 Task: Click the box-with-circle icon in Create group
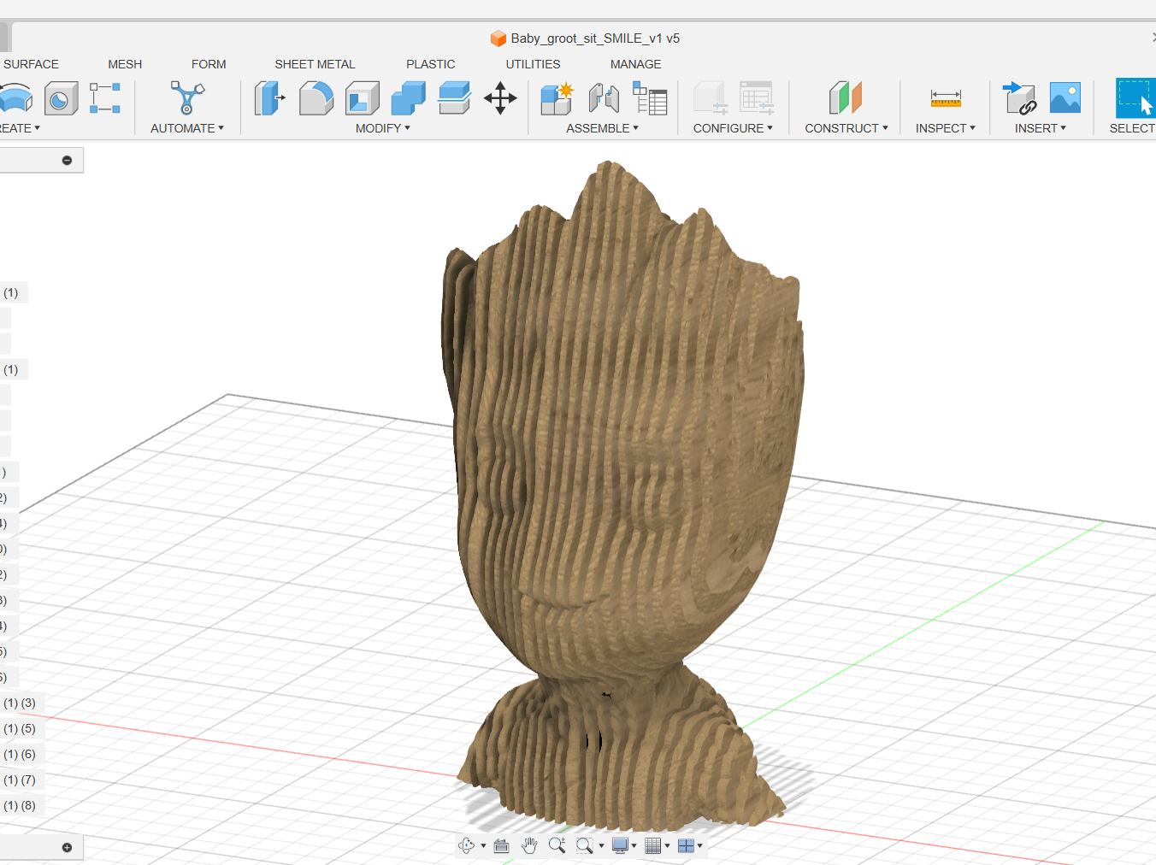[x=61, y=98]
